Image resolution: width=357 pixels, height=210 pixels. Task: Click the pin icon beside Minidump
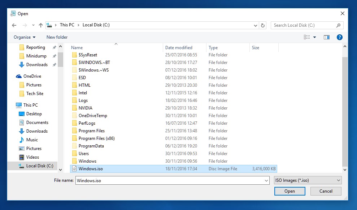click(54, 56)
